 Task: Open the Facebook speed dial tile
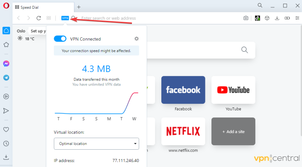click(183, 90)
